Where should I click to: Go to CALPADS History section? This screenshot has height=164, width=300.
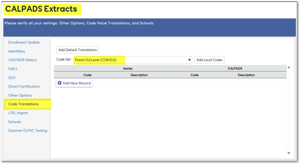(22, 60)
